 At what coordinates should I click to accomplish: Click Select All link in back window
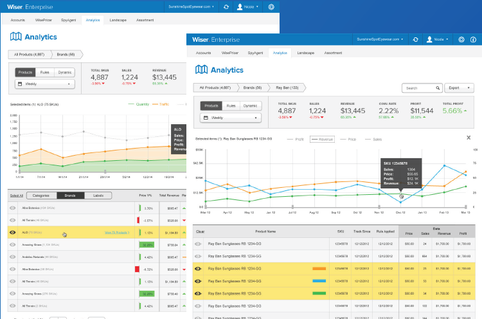click(17, 196)
